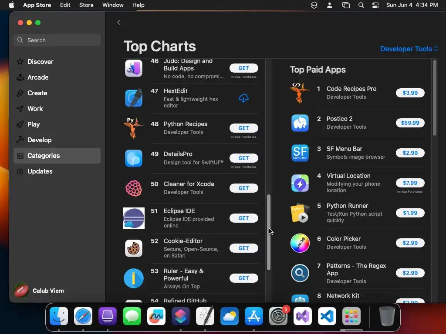This screenshot has width=446, height=334.
Task: Click the menu bar clock date and time
Action: 412,5
